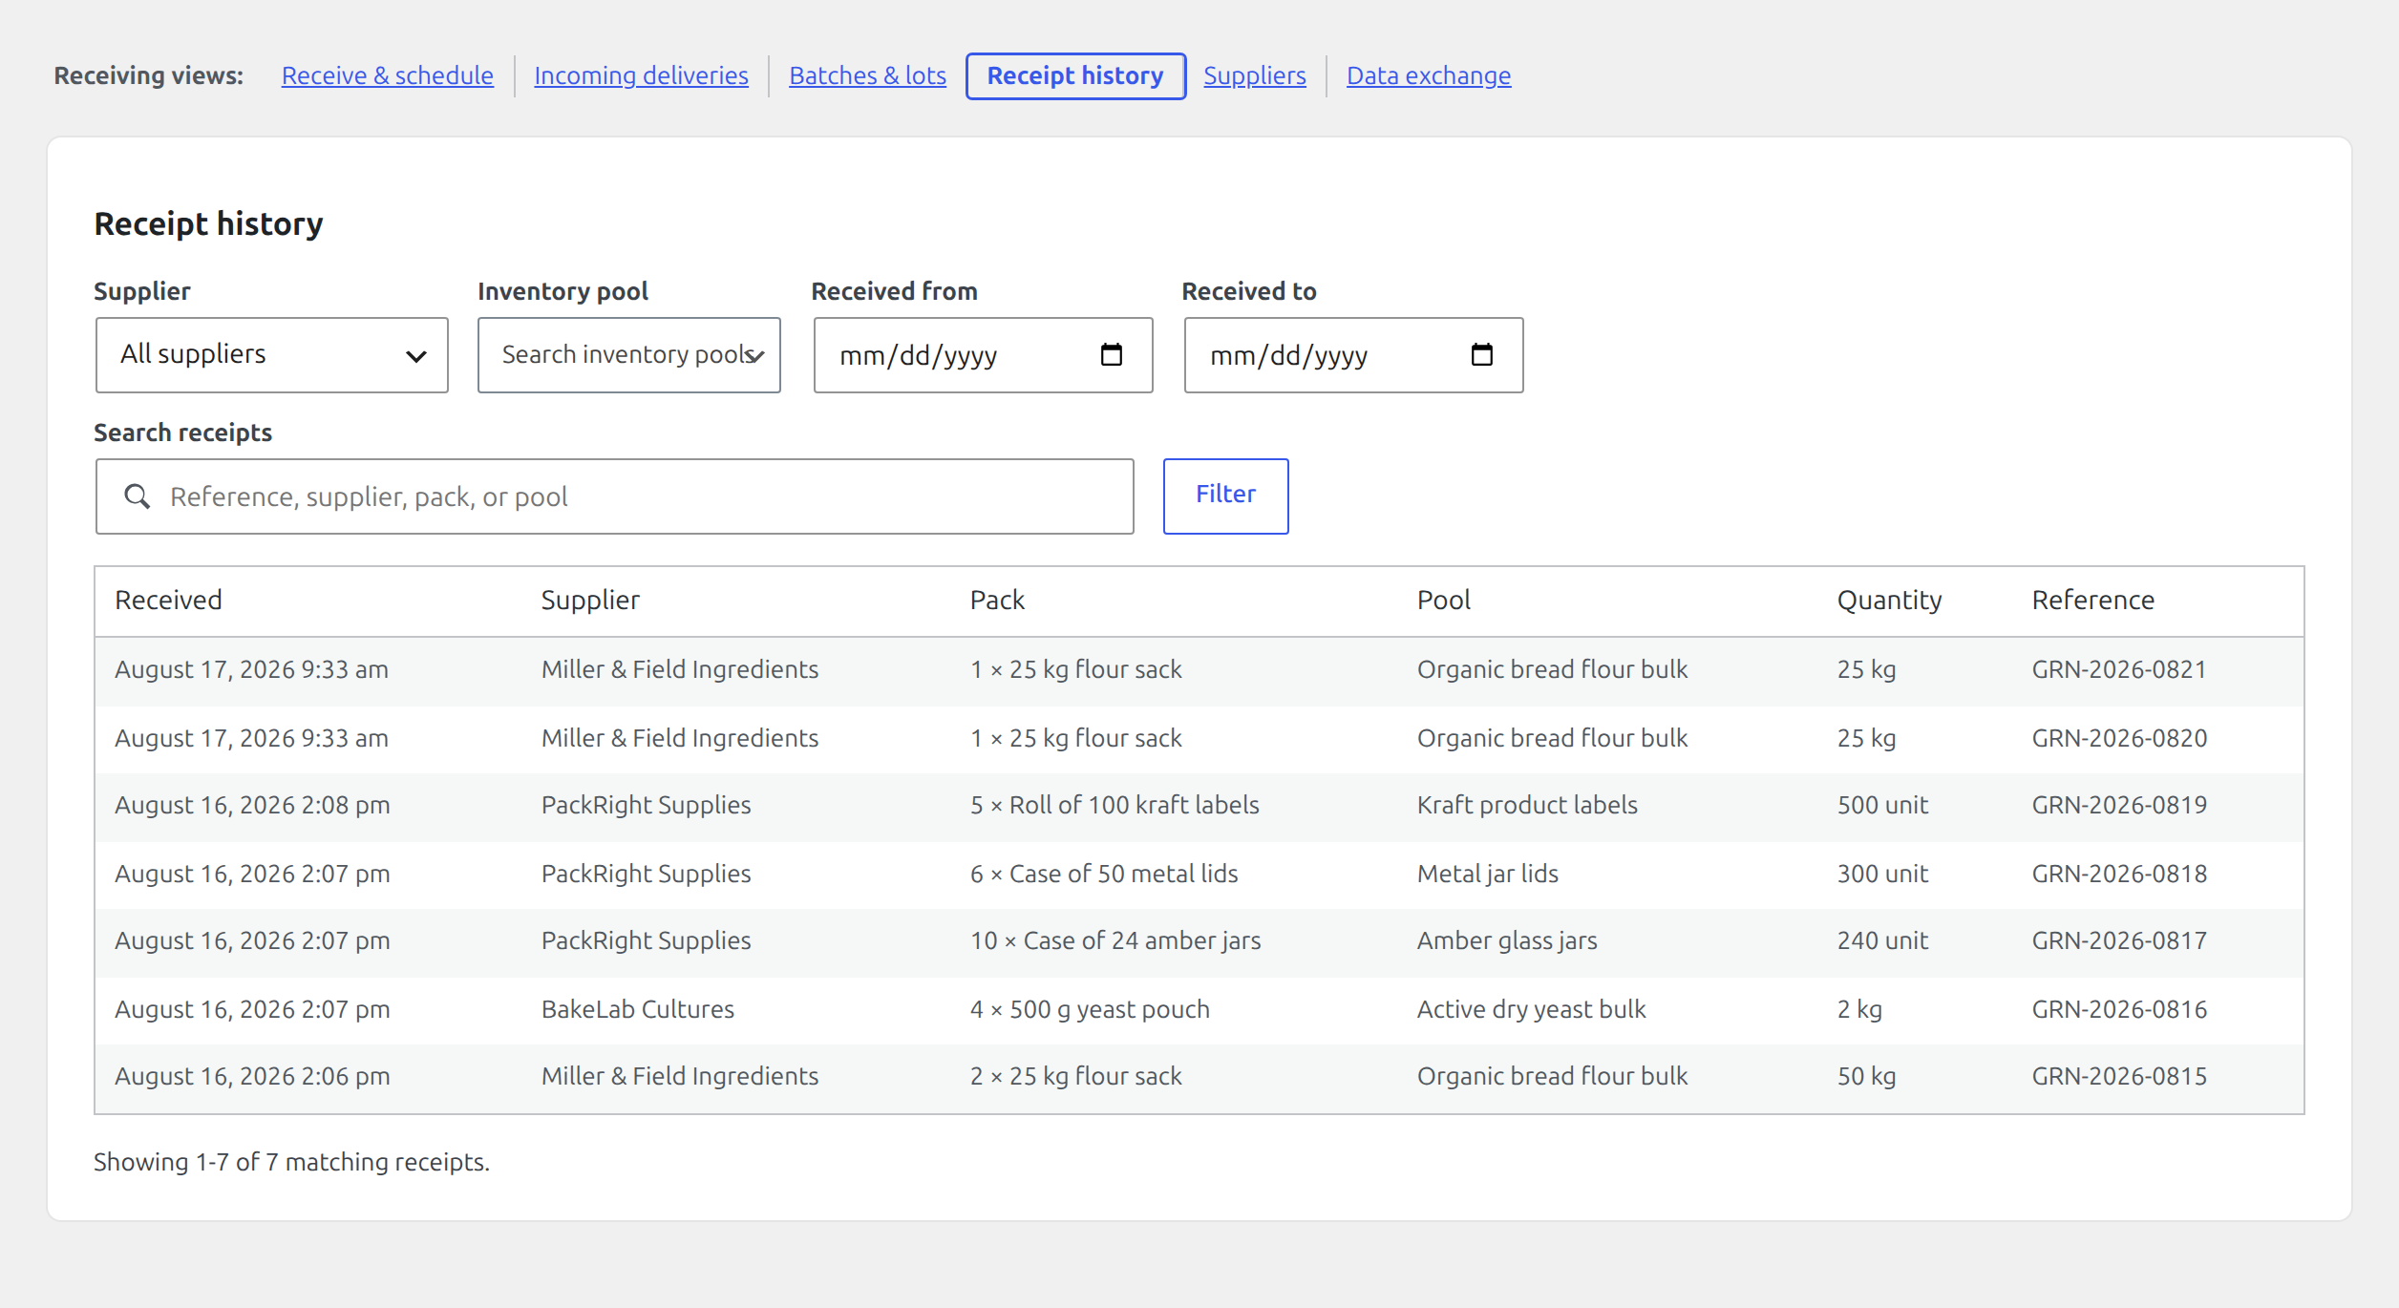The image size is (2399, 1308).
Task: Click the Showing 1-7 of 7 matching receipts text
Action: click(291, 1162)
